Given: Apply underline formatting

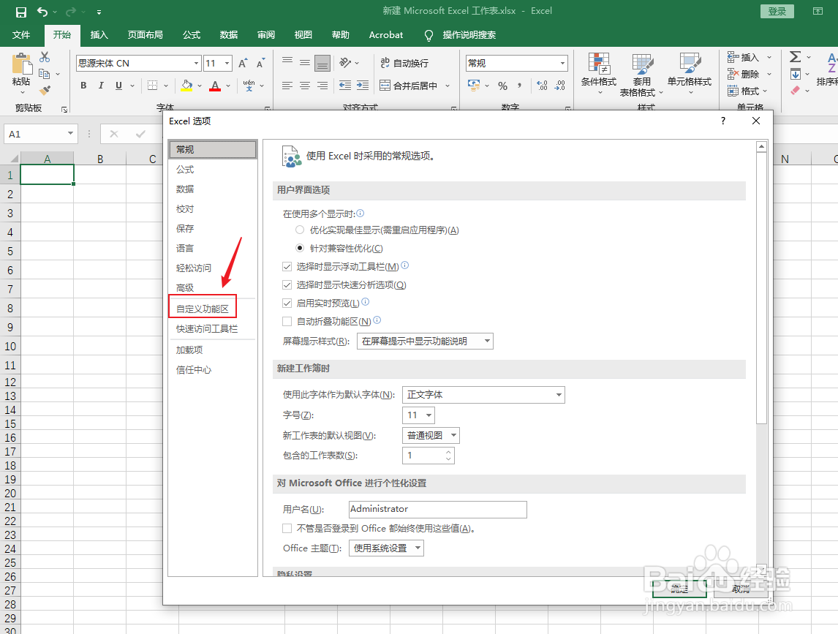Looking at the screenshot, I should click(118, 86).
